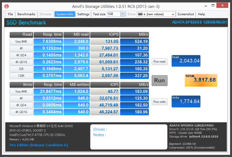Image resolution: width=232 pixels, height=157 pixels.
Task: Run the 4K QD16 read test
Action: coord(21,62)
